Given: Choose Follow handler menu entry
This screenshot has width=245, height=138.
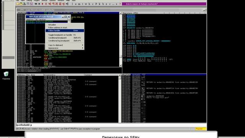Looking at the screenshot, I should tap(65, 31).
